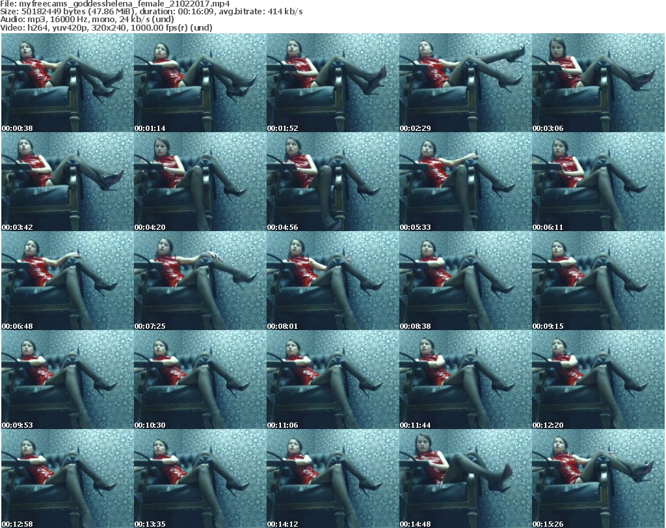Select the thumbnail stamped 00:15:26
Viewport: 666px width, 528px height.
point(598,479)
